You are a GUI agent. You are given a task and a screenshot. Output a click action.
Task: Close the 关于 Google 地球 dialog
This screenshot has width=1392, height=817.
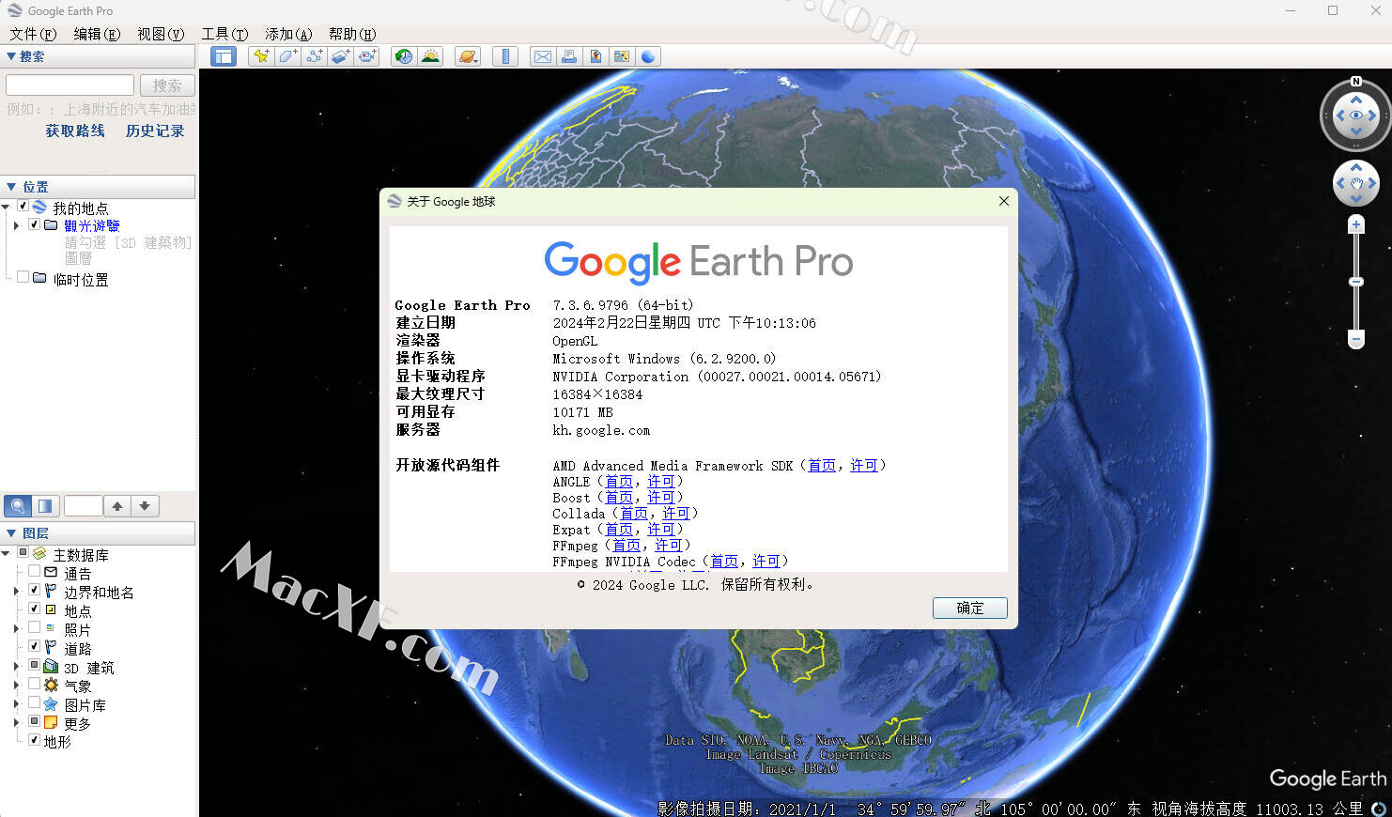1003,201
